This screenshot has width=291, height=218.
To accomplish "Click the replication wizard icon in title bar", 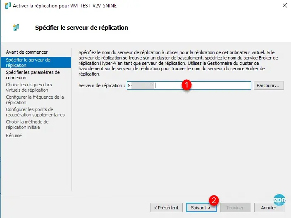I will tap(6, 5).
